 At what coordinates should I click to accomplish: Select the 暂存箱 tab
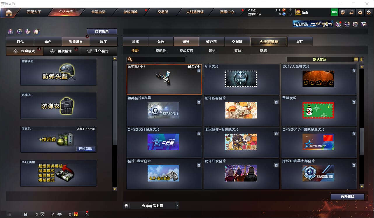212,42
